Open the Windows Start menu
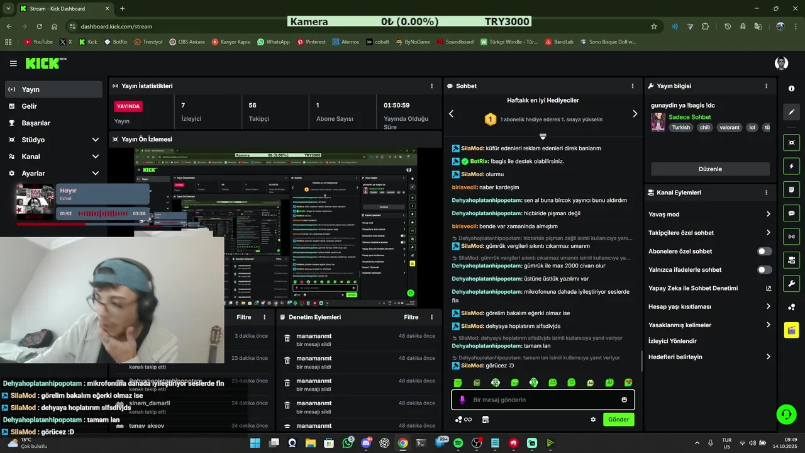Screen dimensions: 805x453 tap(255, 443)
